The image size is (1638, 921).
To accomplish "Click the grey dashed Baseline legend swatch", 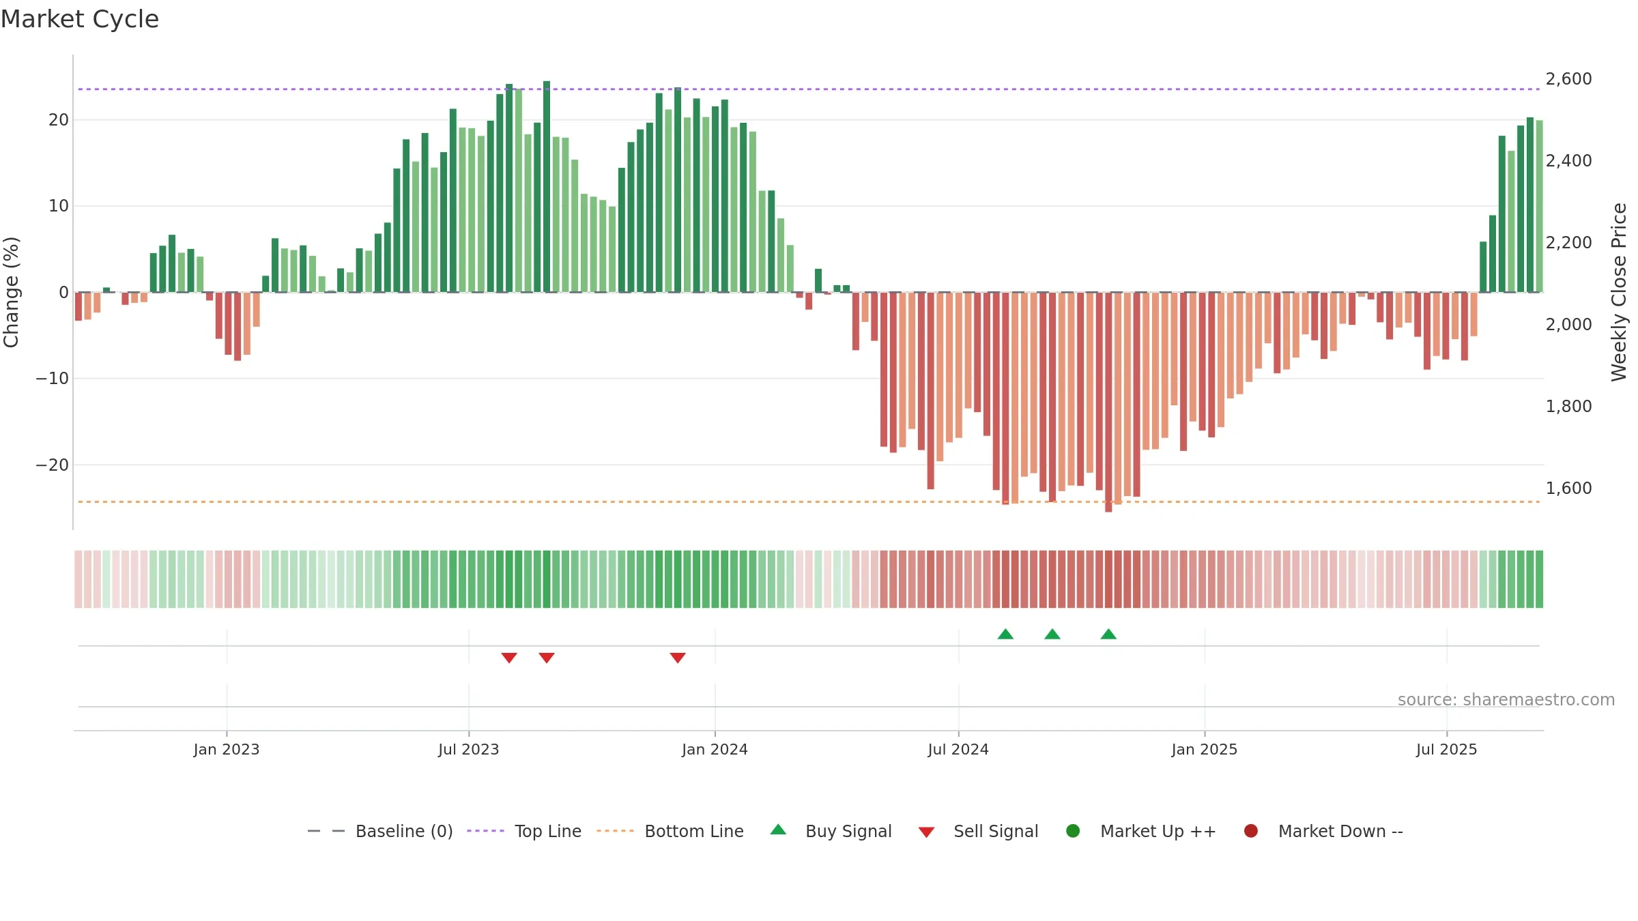I will click(x=326, y=831).
